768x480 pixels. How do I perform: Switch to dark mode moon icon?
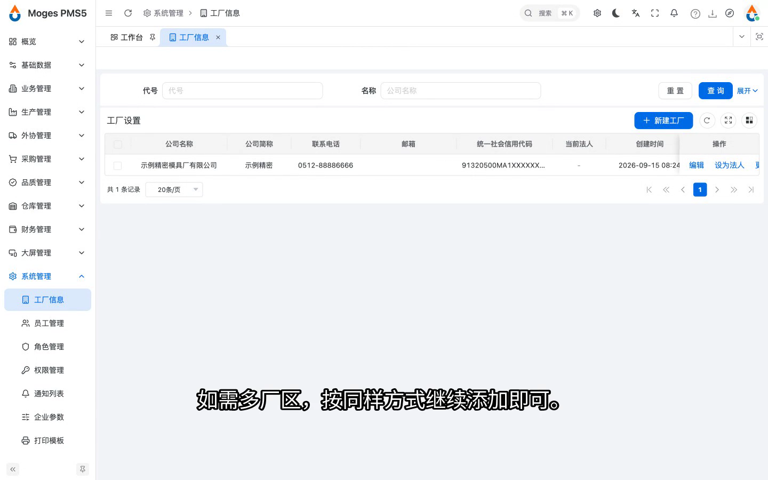click(x=616, y=13)
